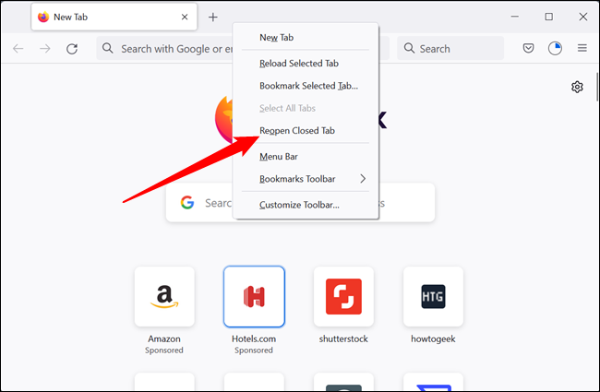Screen dimensions: 600x392
Task: Toggle Menu Bar from context menu
Action: click(306, 157)
